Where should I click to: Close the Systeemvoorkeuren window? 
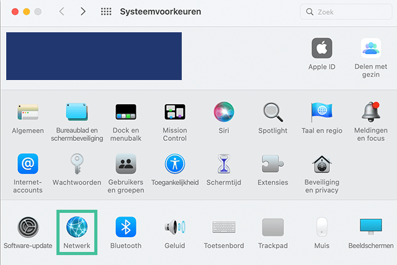tap(15, 12)
